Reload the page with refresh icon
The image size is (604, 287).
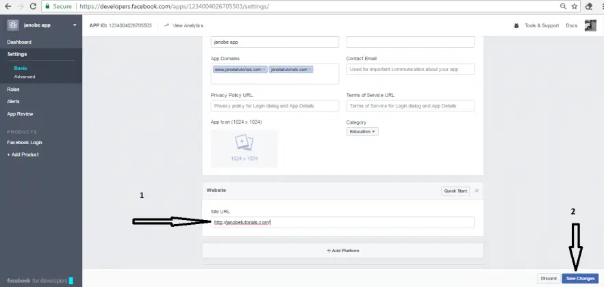(33, 6)
